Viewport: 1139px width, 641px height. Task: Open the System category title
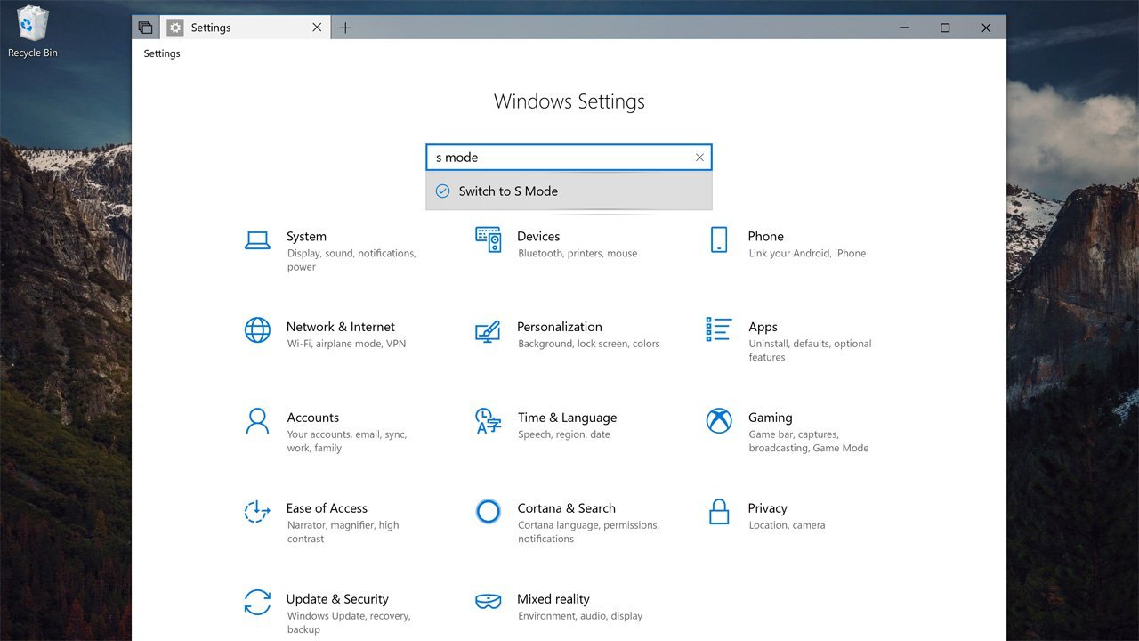click(306, 237)
